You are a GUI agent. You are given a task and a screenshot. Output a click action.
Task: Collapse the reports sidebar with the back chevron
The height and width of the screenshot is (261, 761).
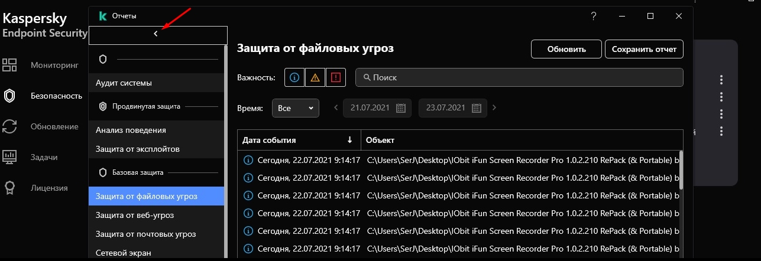click(156, 34)
